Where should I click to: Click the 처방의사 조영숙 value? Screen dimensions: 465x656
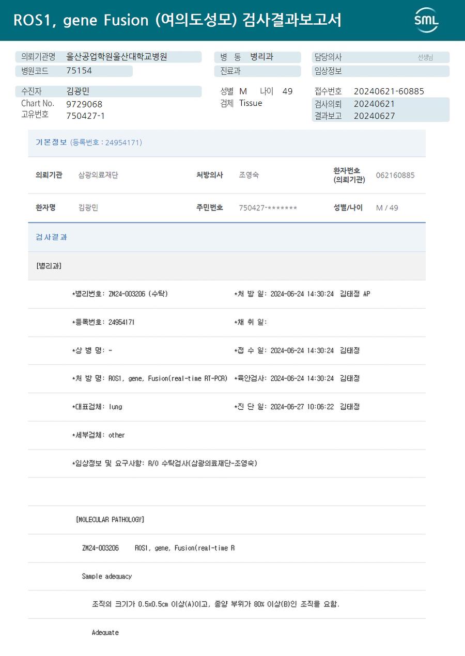coord(249,175)
